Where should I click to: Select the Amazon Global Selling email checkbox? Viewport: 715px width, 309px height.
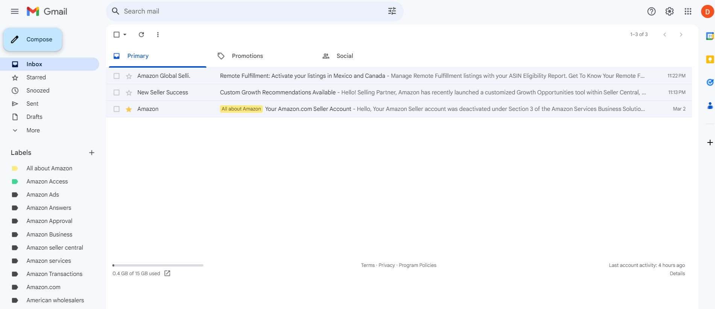click(117, 76)
